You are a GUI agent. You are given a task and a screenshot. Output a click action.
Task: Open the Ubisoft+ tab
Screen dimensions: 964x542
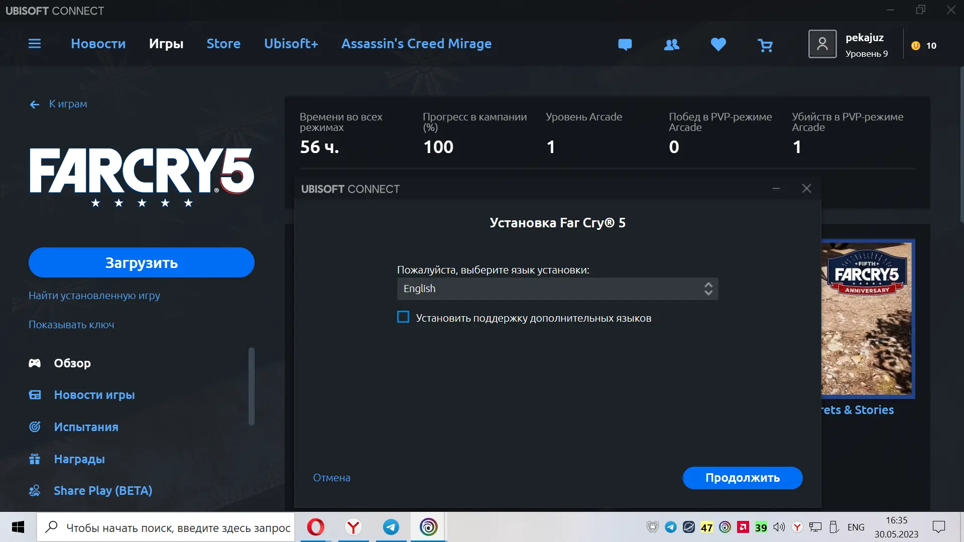291,44
